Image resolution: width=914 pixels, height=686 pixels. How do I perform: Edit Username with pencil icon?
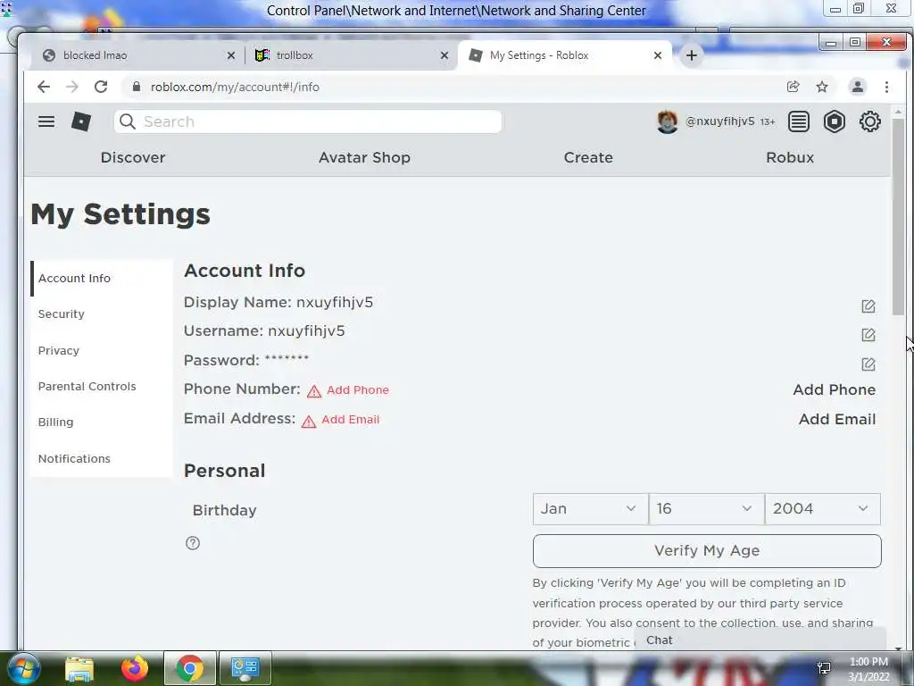click(868, 335)
